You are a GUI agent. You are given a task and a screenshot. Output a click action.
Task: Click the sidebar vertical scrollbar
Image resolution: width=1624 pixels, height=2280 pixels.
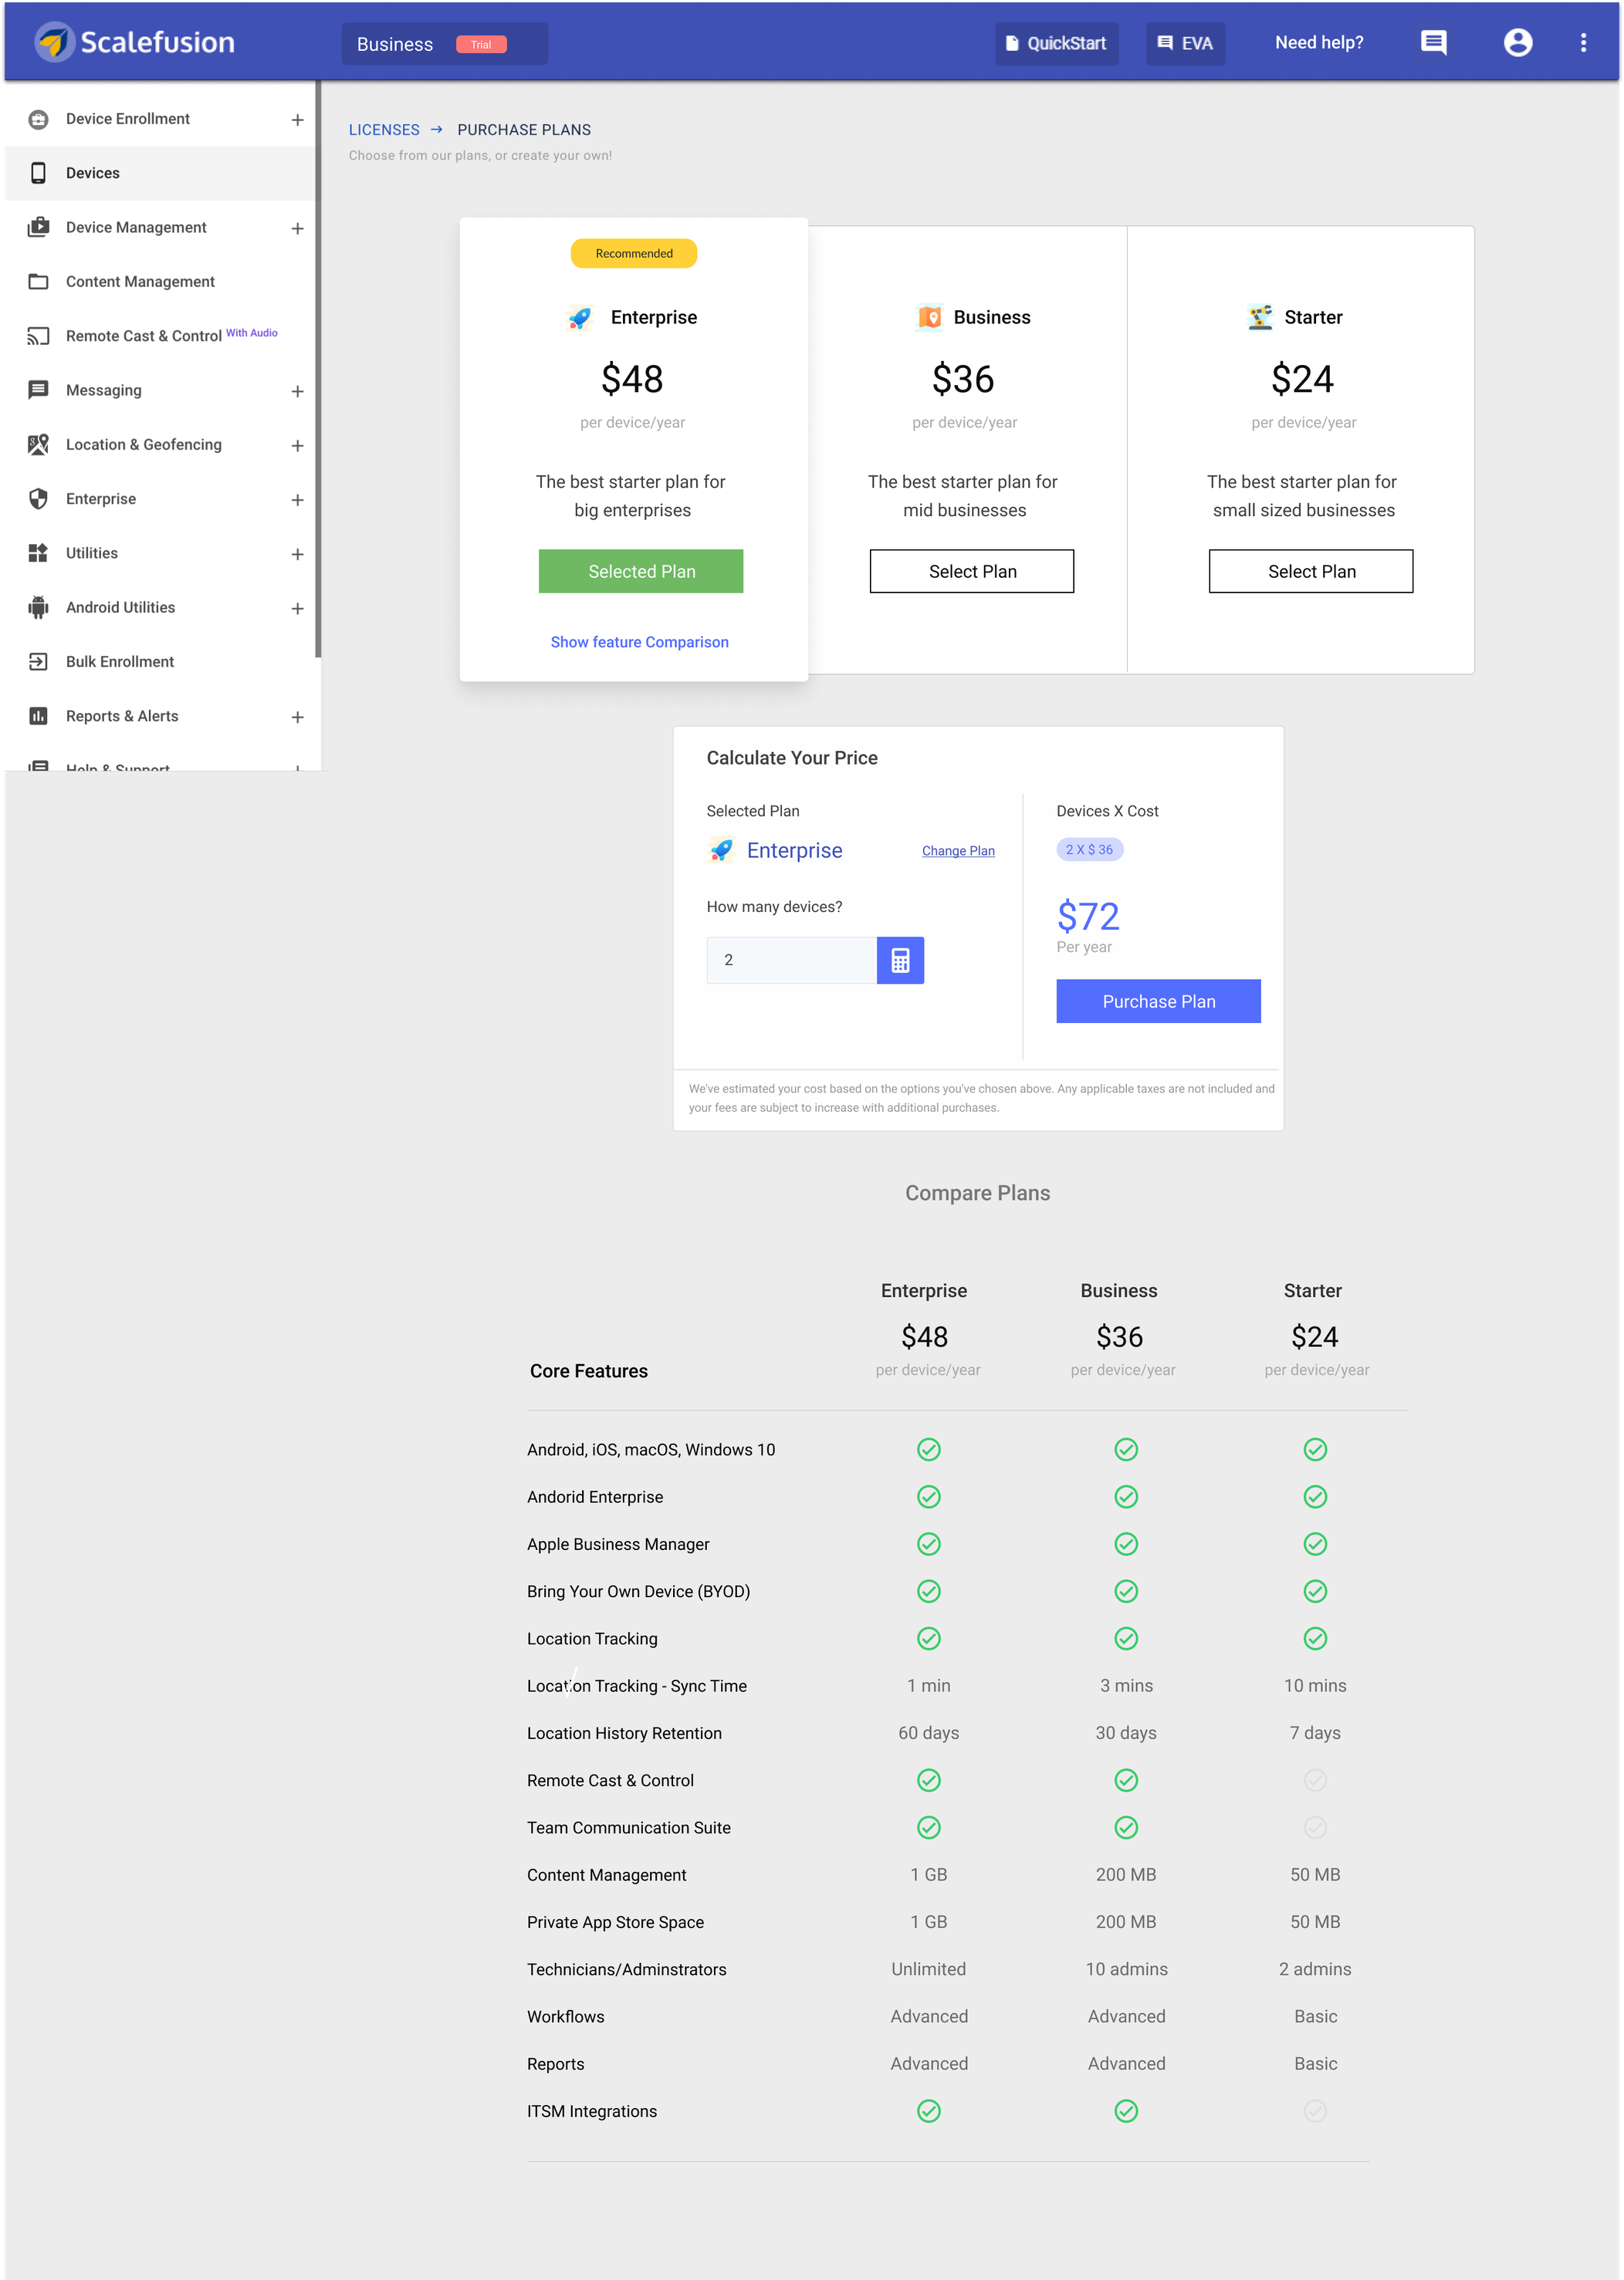pyautogui.click(x=318, y=370)
